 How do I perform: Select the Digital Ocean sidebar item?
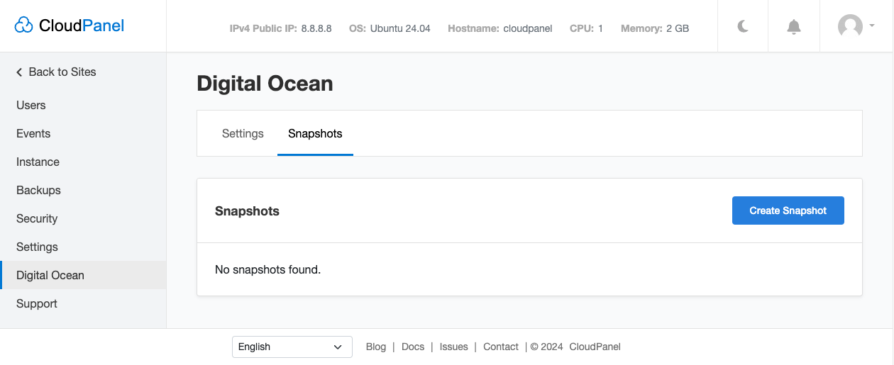50,275
